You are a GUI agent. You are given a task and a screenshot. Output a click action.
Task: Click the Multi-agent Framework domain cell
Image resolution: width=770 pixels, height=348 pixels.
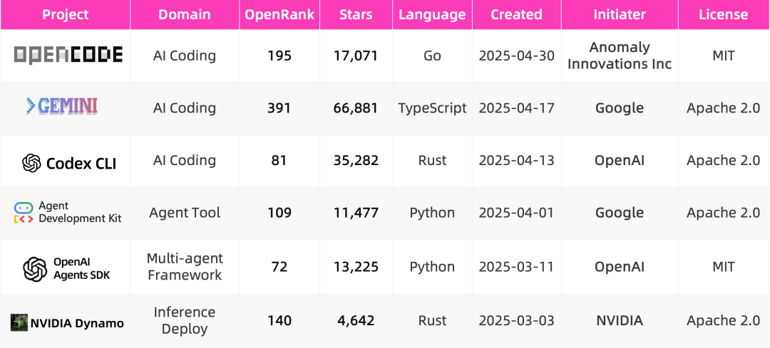point(185,267)
